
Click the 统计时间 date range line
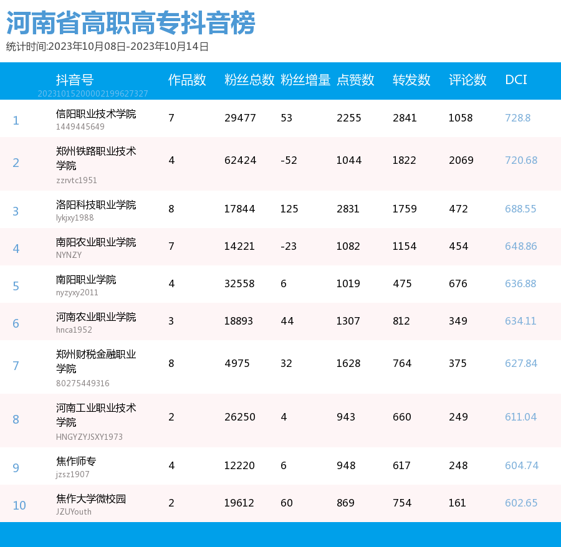[x=107, y=47]
